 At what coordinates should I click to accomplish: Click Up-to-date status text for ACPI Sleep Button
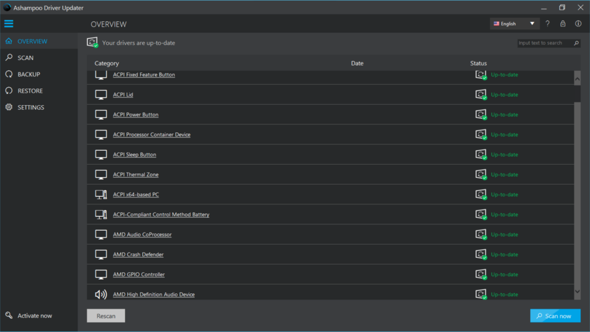pos(504,154)
